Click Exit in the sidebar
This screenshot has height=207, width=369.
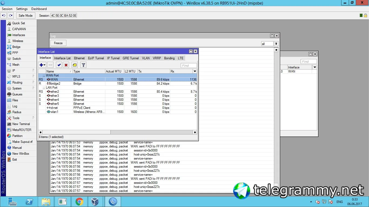pos(15,160)
